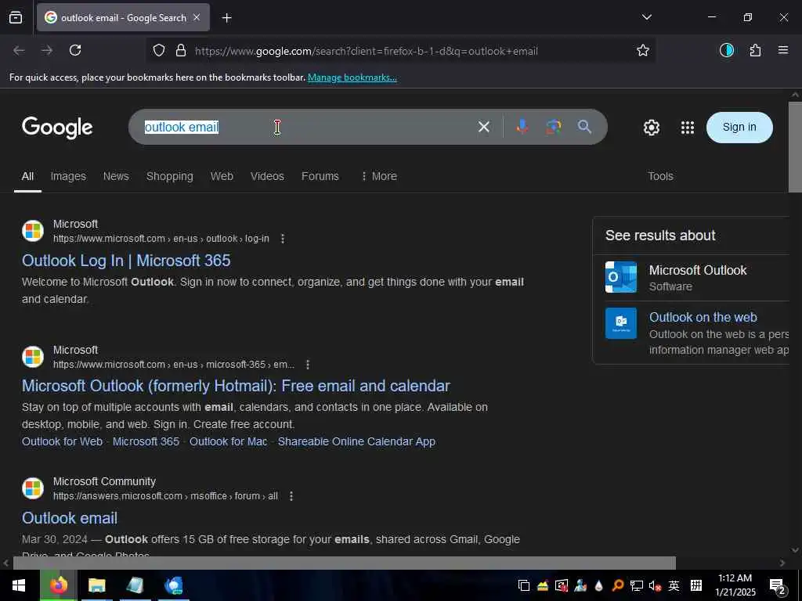Click the horizontal scrollbar thumb

[x=345, y=563]
